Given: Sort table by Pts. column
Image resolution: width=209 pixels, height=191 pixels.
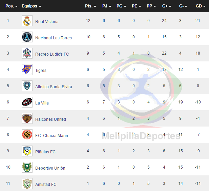Looking at the screenshot, I should pos(90,6).
